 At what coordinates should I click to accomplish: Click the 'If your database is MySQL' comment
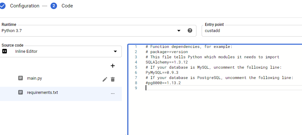click(214, 67)
